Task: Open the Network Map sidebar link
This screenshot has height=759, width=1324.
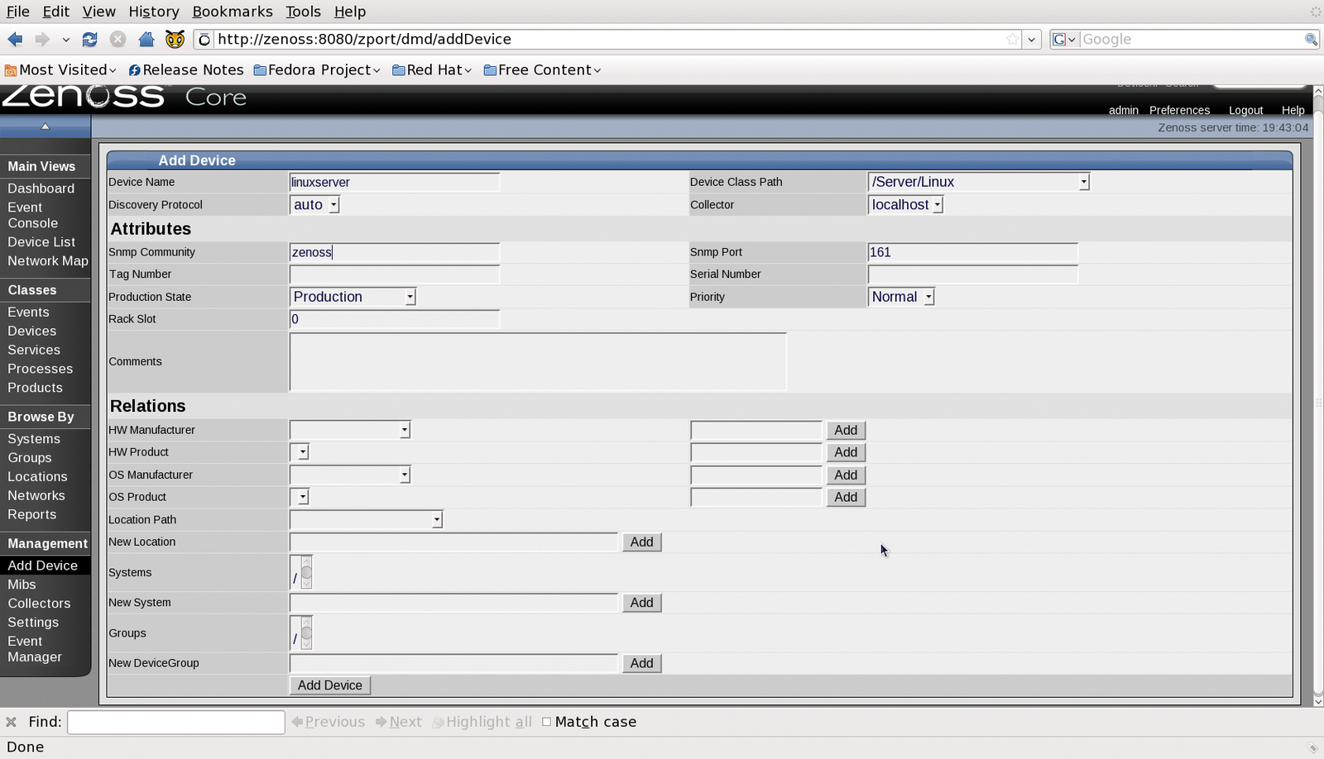Action: (x=48, y=261)
